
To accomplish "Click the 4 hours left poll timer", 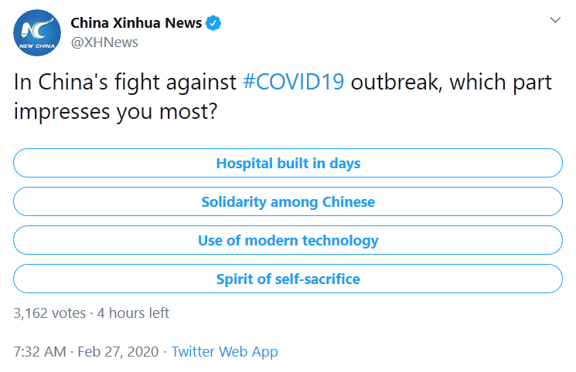I will pos(133,313).
